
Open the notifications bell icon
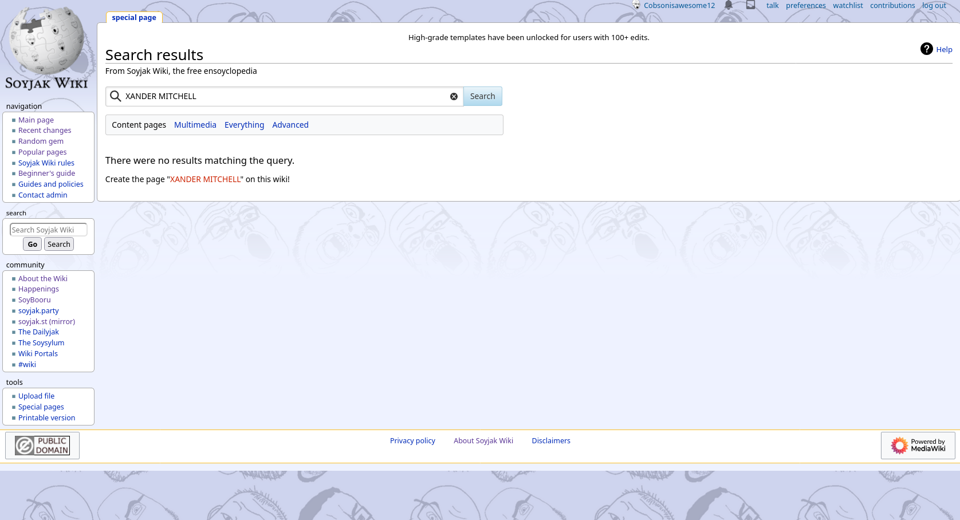point(729,5)
